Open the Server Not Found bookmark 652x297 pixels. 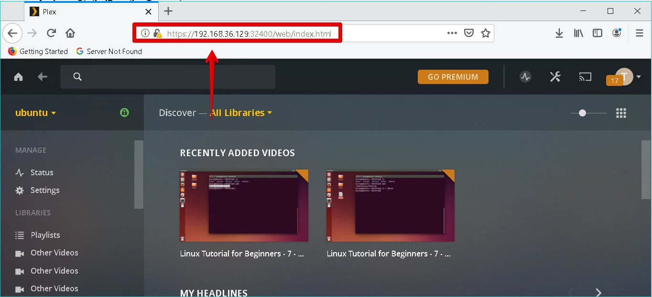[109, 51]
